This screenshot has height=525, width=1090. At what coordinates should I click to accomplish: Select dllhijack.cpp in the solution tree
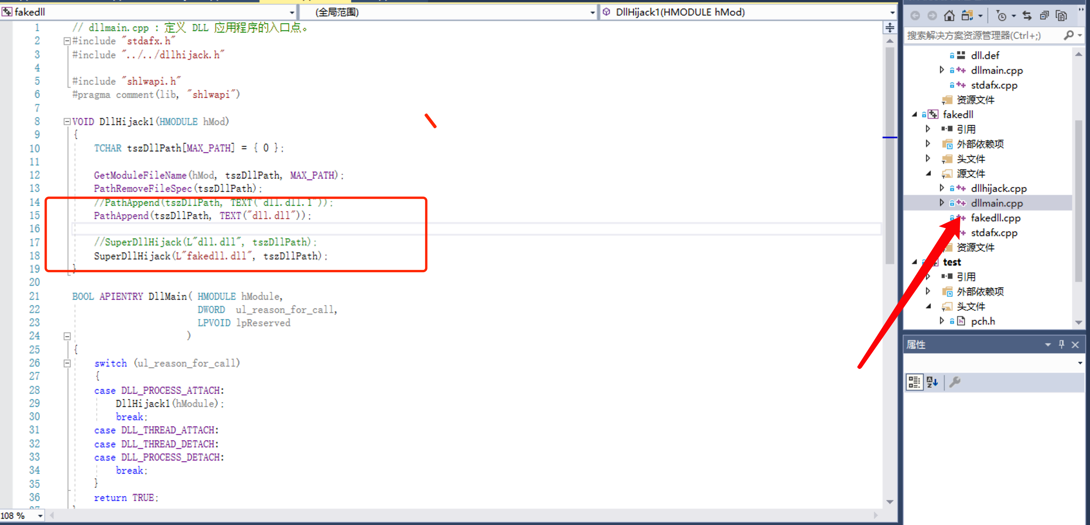(x=998, y=188)
